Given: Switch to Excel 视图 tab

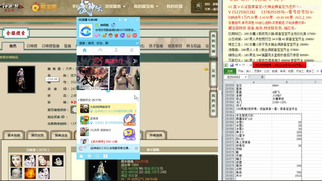Looking at the screenshot, I should pos(291,71).
